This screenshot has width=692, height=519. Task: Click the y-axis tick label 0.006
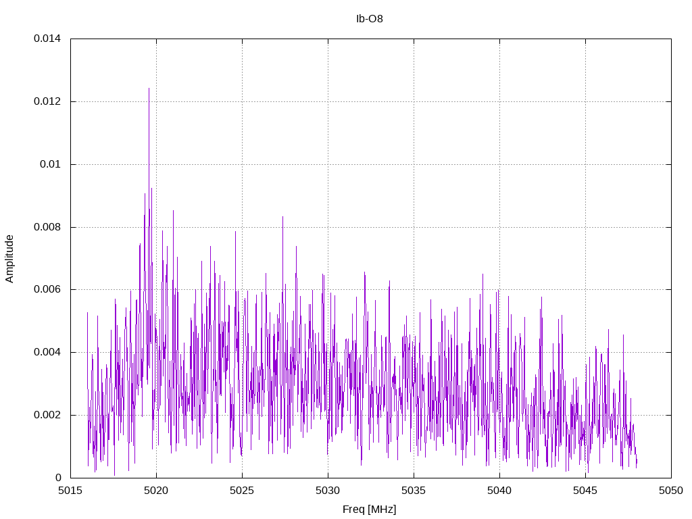47,289
